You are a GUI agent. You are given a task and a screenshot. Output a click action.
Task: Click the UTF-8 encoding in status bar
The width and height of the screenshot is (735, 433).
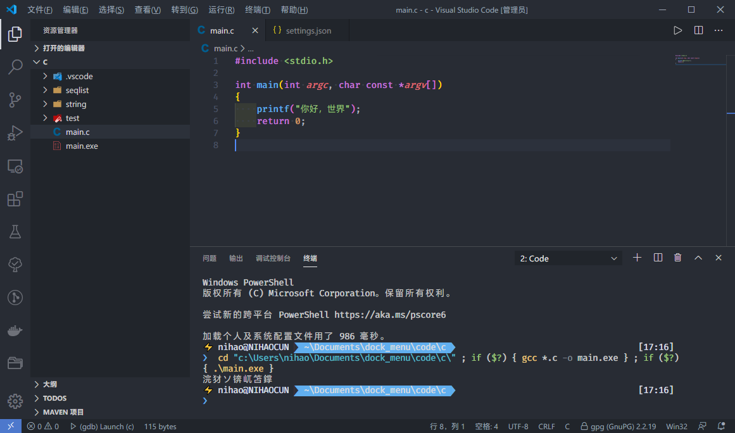point(518,427)
